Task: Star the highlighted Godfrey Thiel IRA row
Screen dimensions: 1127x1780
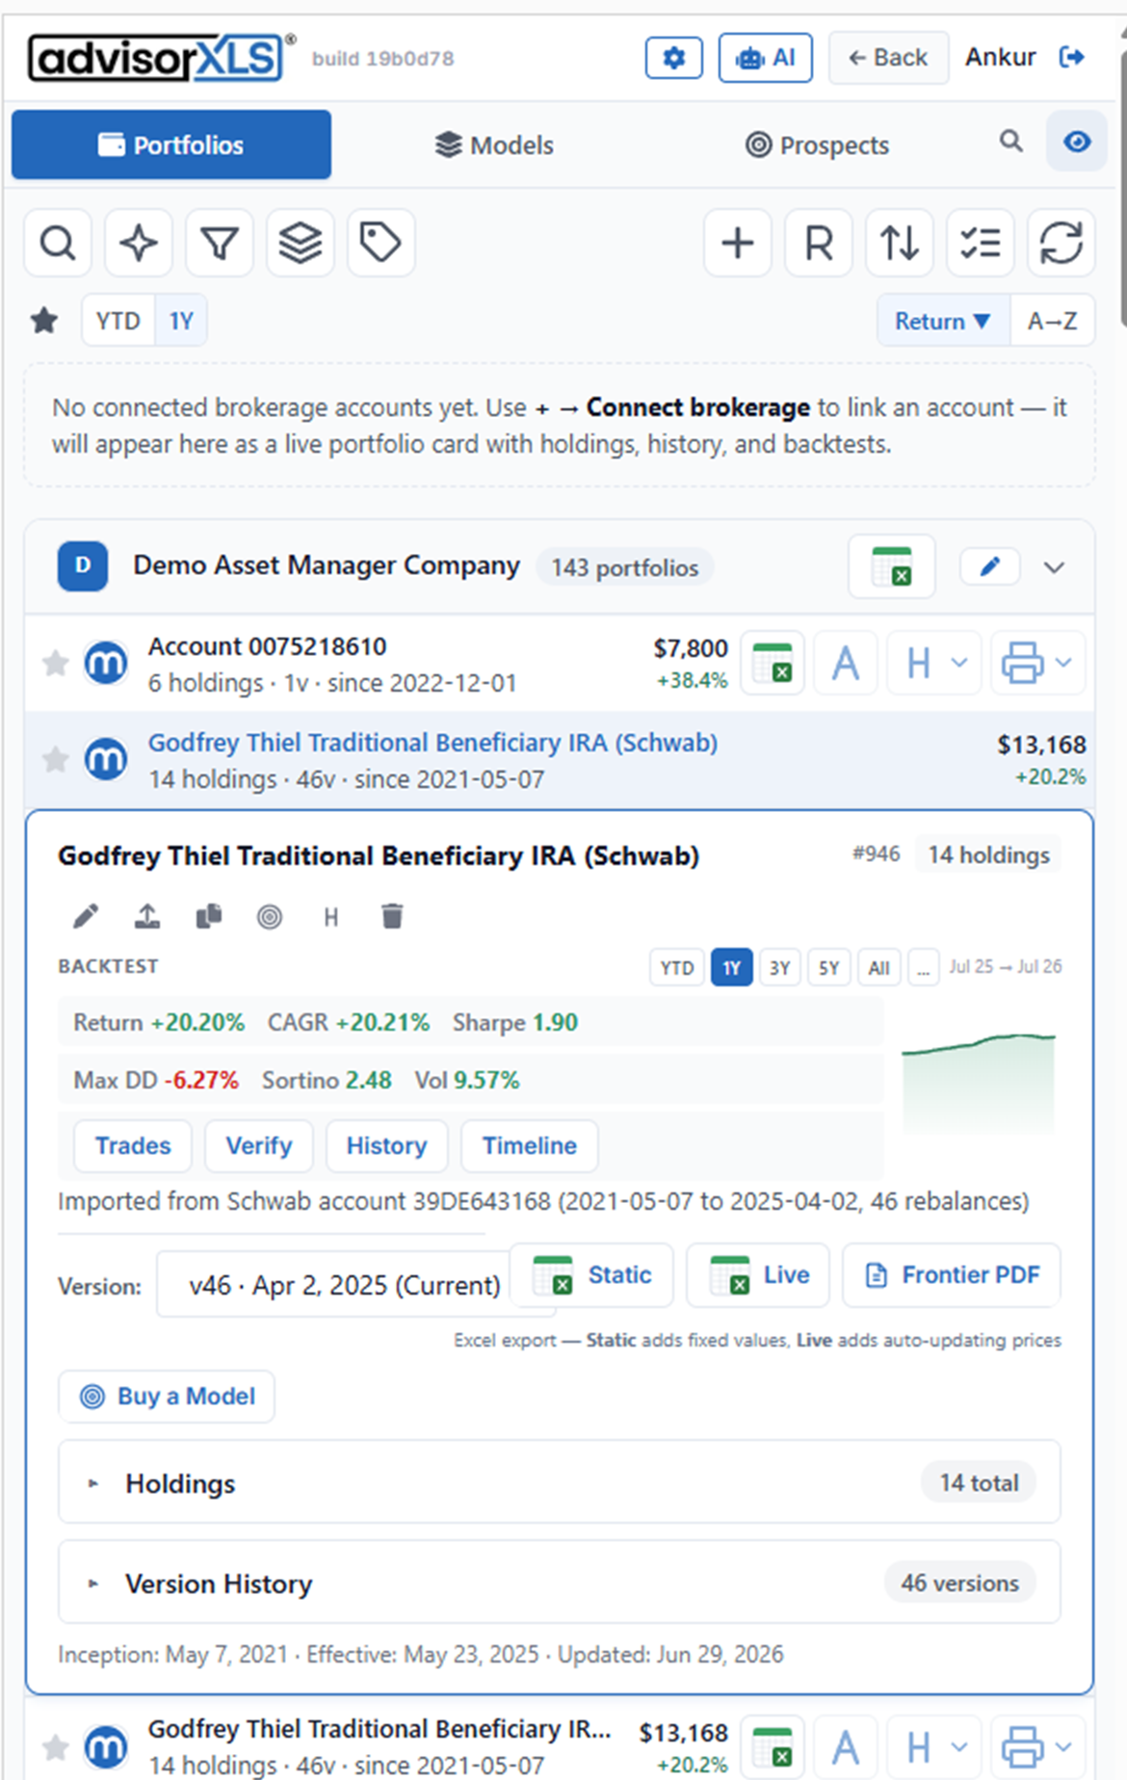Action: [56, 760]
